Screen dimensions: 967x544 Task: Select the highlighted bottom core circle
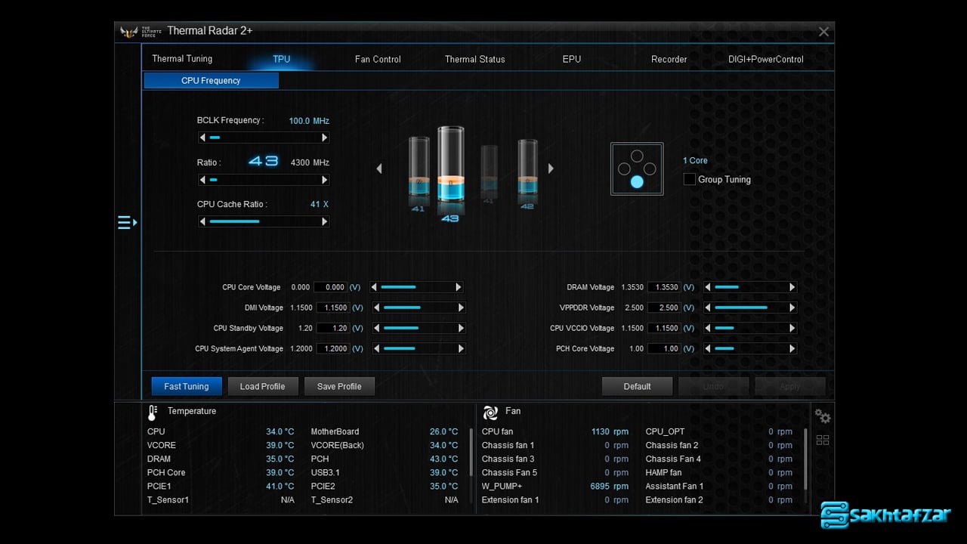[x=637, y=182]
